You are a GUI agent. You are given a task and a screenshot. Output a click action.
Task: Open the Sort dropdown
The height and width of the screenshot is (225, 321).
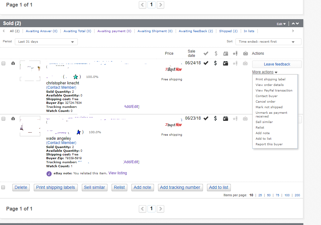[268, 42]
